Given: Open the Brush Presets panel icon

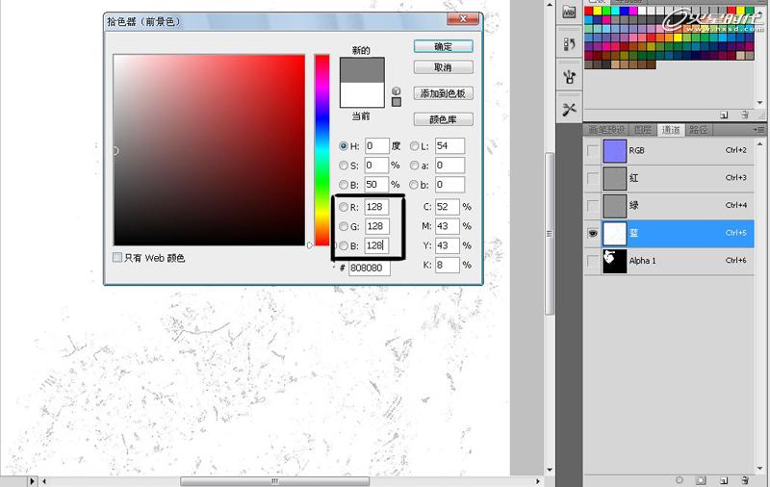Looking at the screenshot, I should pyautogui.click(x=569, y=77).
